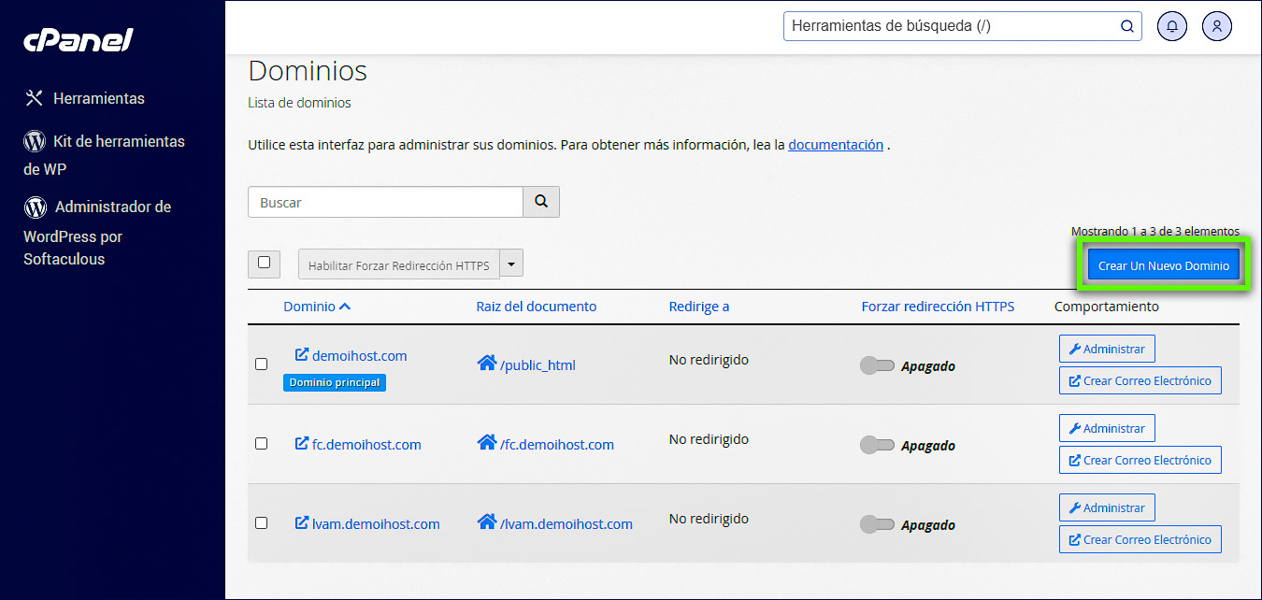Switch to Lista de dominios
1262x600 pixels.
coord(299,103)
